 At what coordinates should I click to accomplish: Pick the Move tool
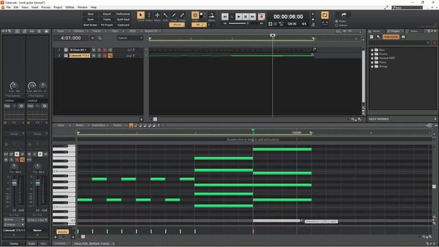click(157, 15)
